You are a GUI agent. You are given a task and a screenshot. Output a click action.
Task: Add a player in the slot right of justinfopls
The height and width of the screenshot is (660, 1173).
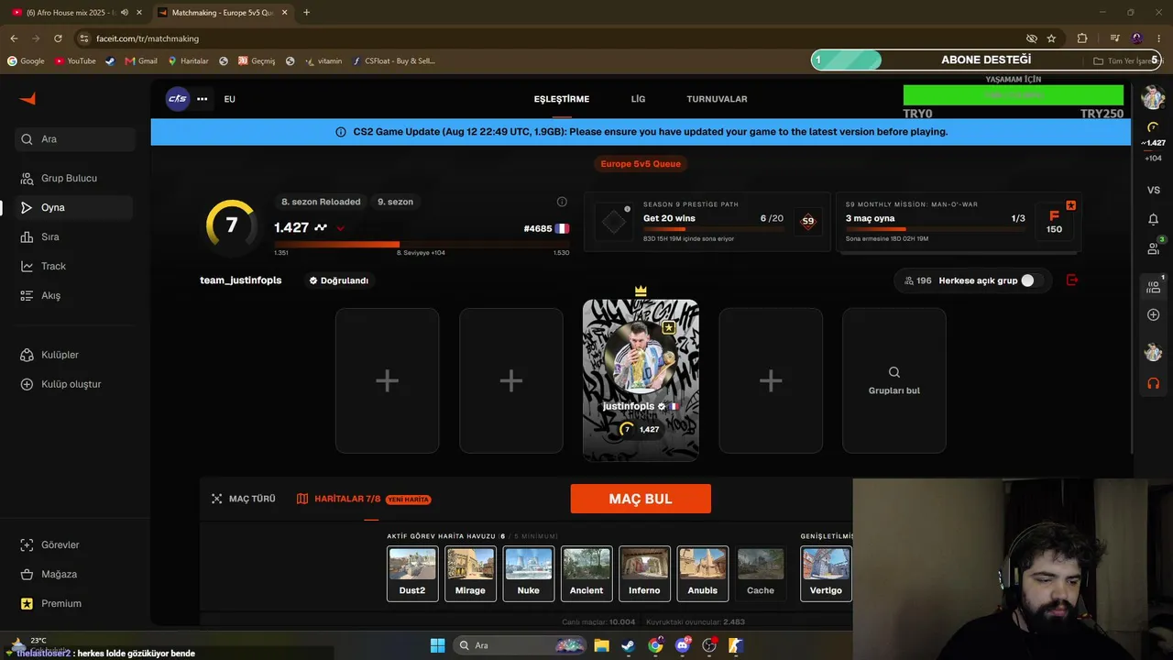pyautogui.click(x=771, y=380)
